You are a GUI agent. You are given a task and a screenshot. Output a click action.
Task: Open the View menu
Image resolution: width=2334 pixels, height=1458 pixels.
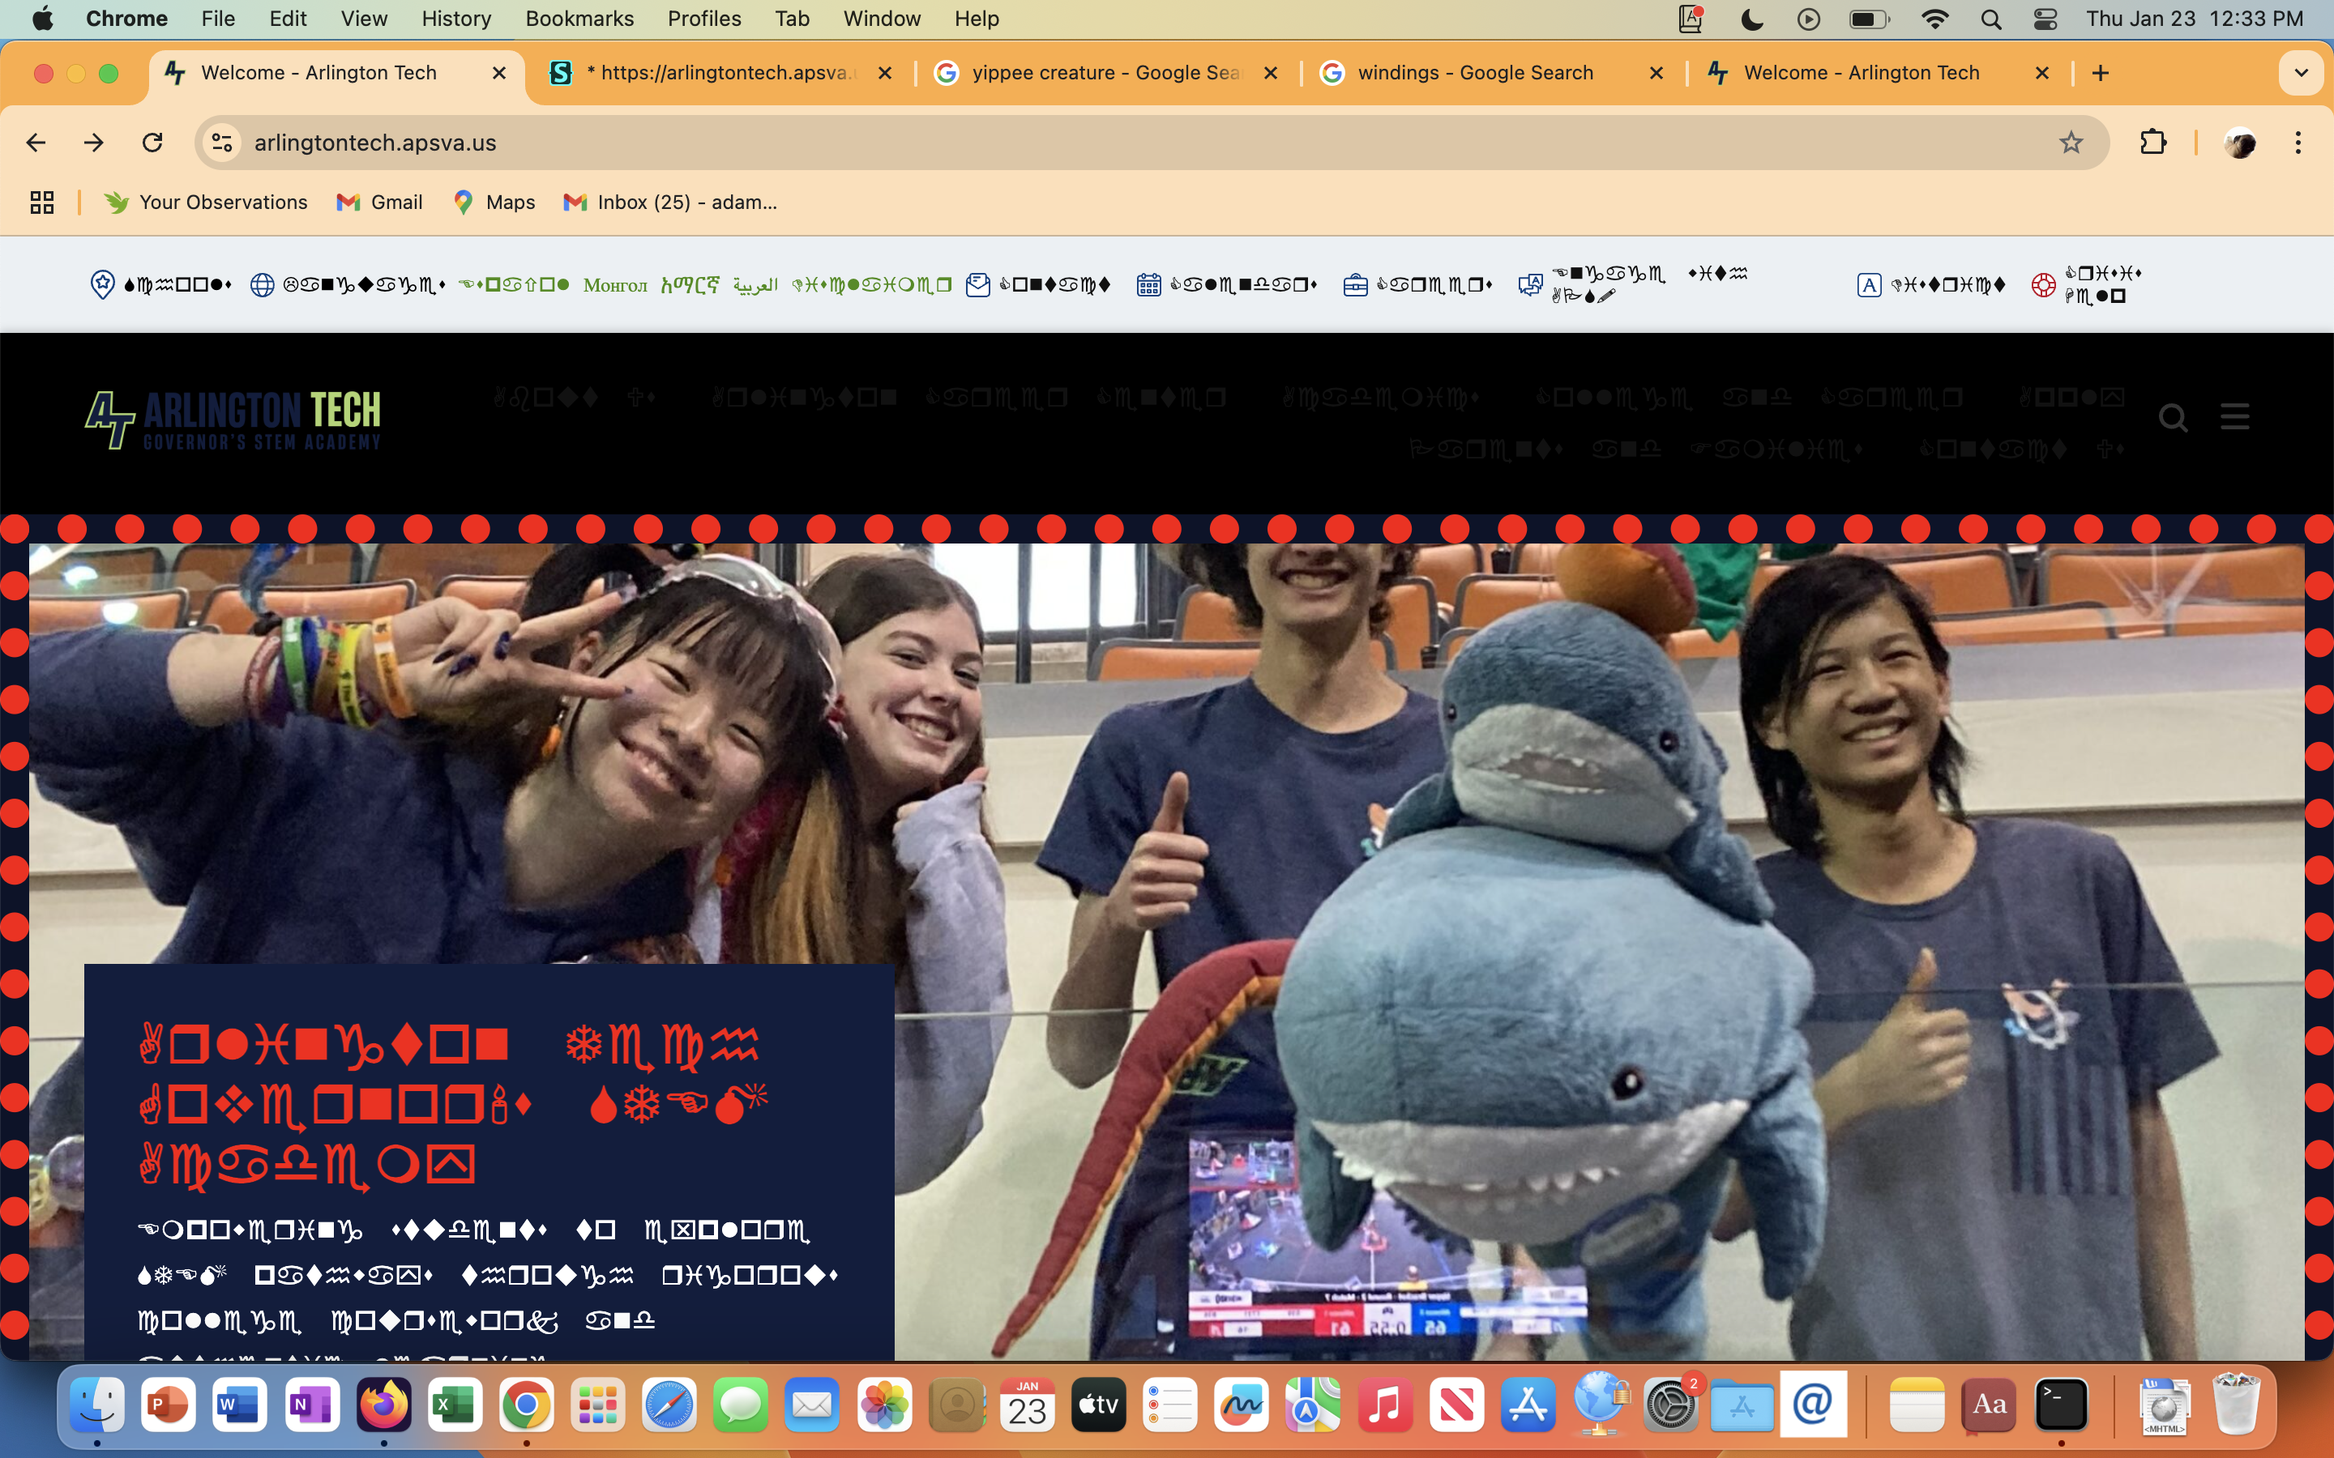pyautogui.click(x=364, y=19)
